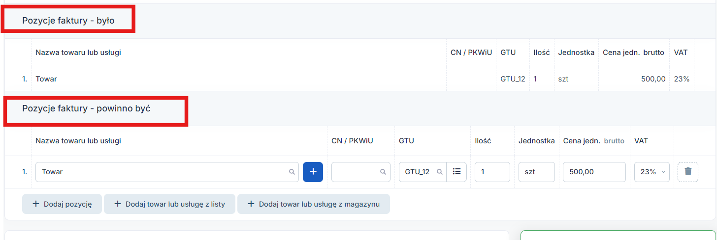Click the unit price field showing 500,00
Viewport: 717px width, 240px height.
594,172
